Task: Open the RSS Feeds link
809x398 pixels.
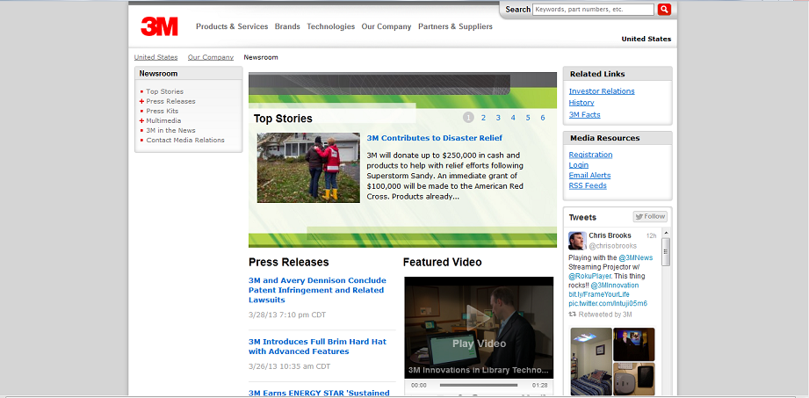Action: (x=588, y=185)
